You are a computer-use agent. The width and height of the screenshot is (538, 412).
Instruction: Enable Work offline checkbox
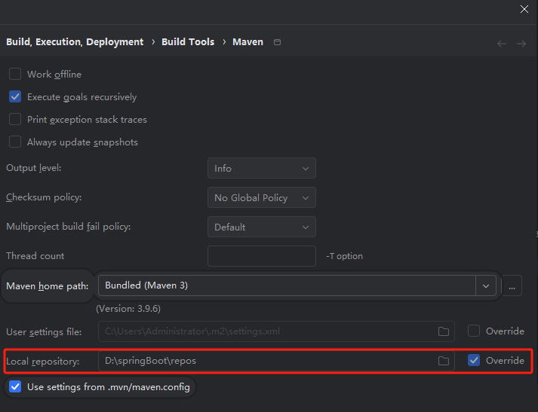15,74
